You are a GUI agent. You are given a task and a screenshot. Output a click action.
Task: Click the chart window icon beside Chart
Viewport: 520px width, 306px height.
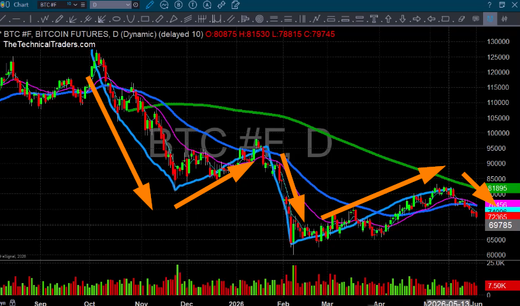[5, 5]
